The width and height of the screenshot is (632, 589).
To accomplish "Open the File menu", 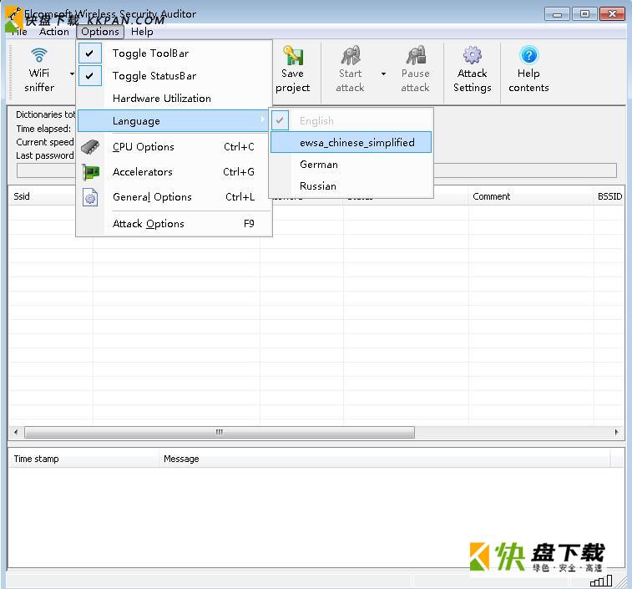I will coord(19,32).
